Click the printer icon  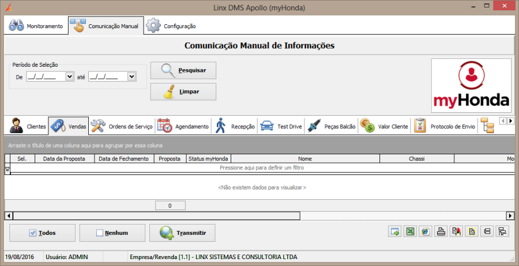click(x=441, y=231)
